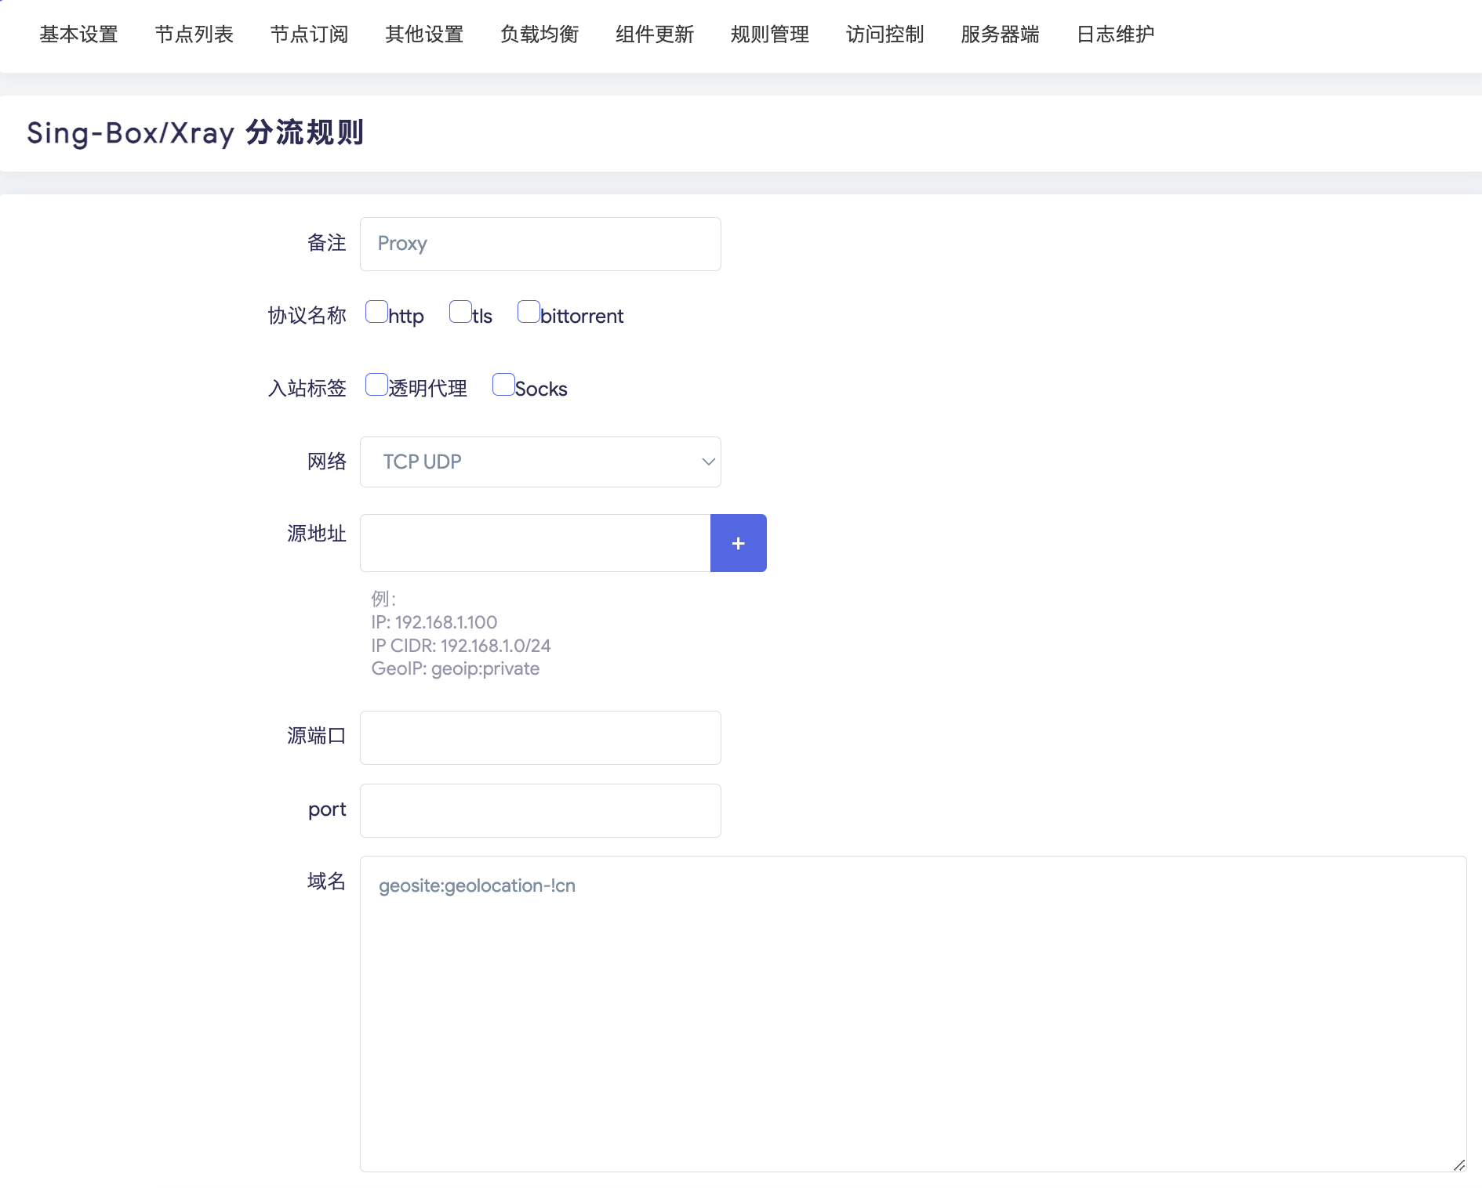Screen dimensions: 1482x1188
Task: Switch to 其他设置 settings tab
Action: tap(423, 34)
